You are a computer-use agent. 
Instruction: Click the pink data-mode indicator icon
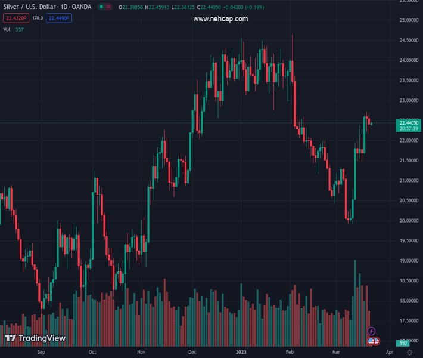[x=110, y=7]
